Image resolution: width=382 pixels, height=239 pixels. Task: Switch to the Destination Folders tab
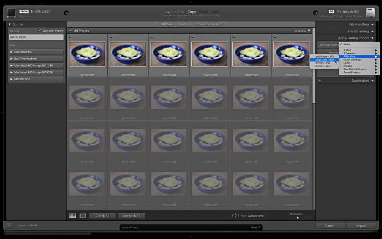pos(209,24)
